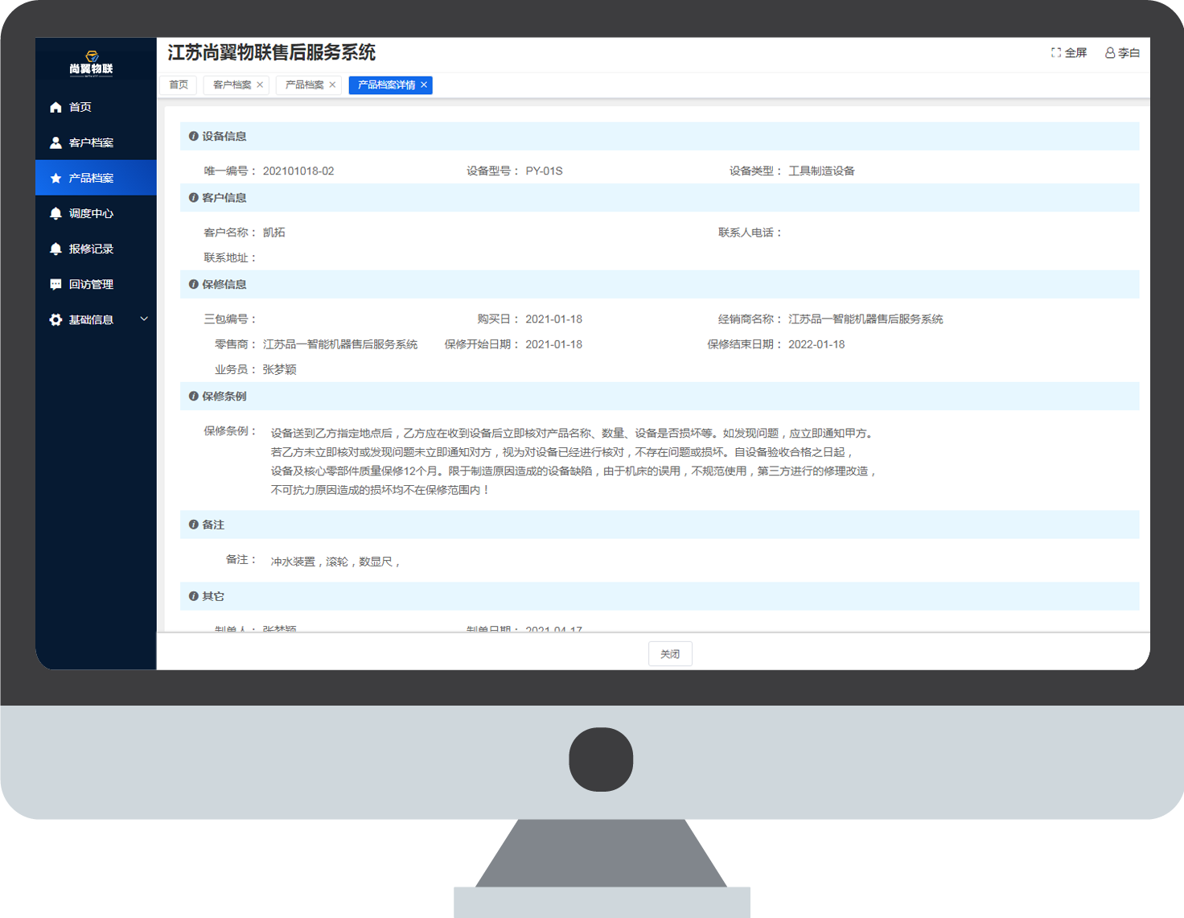Viewport: 1184px width, 918px height.
Task: Click the star icon for product archive
Action: pos(55,178)
